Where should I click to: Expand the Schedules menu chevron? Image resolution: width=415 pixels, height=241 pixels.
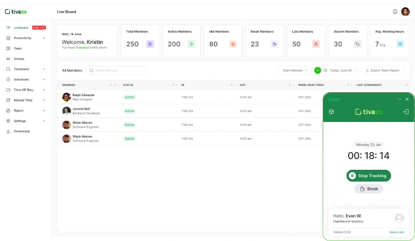click(44, 80)
